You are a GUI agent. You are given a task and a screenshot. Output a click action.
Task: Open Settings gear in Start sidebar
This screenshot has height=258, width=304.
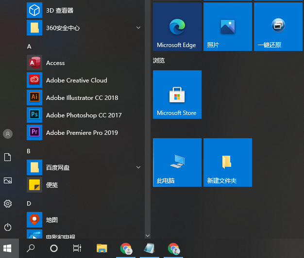8,204
